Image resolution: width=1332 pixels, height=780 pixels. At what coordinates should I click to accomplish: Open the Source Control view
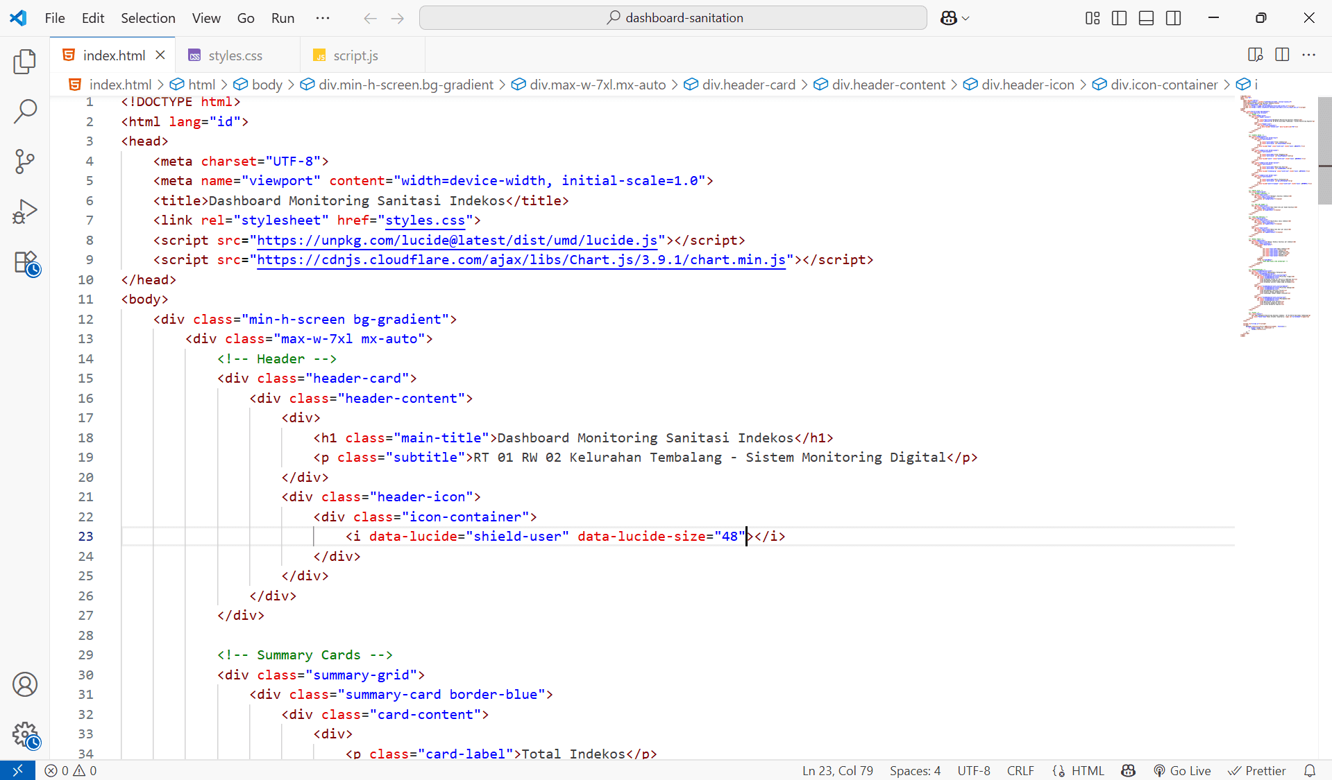(25, 161)
